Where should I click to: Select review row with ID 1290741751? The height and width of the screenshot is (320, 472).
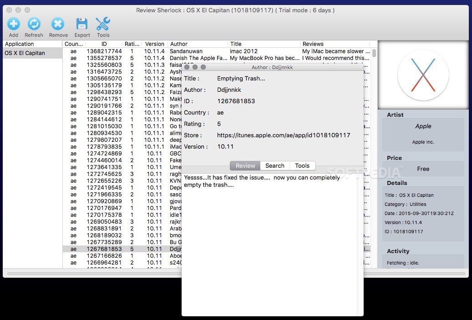tap(122, 99)
